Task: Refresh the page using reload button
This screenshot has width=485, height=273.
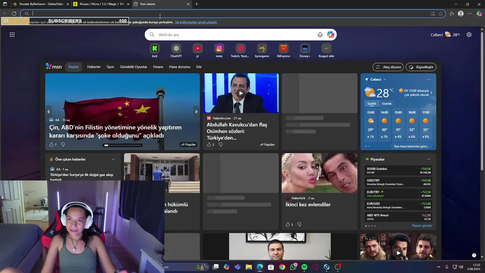Action: [x=14, y=14]
